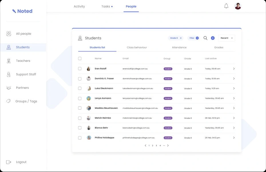The image size is (266, 172).
Task: Jump to page 3 in pagination
Action: point(156,145)
